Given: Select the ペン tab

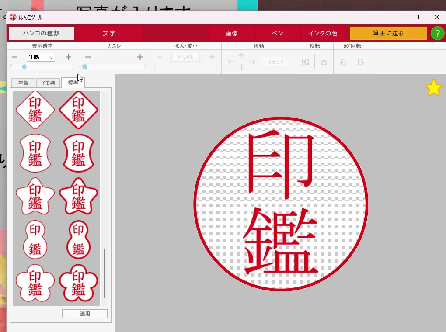Looking at the screenshot, I should (277, 33).
